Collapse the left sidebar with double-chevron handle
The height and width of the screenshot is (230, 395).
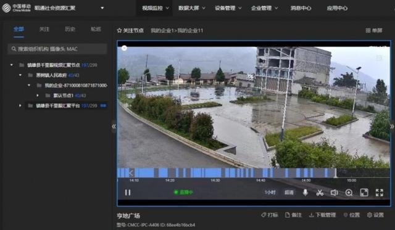(114, 126)
